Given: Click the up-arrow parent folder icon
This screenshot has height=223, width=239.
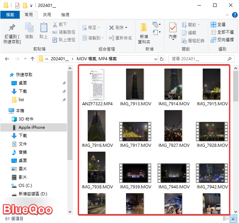Looking at the screenshot, I should pyautogui.click(x=32, y=59).
